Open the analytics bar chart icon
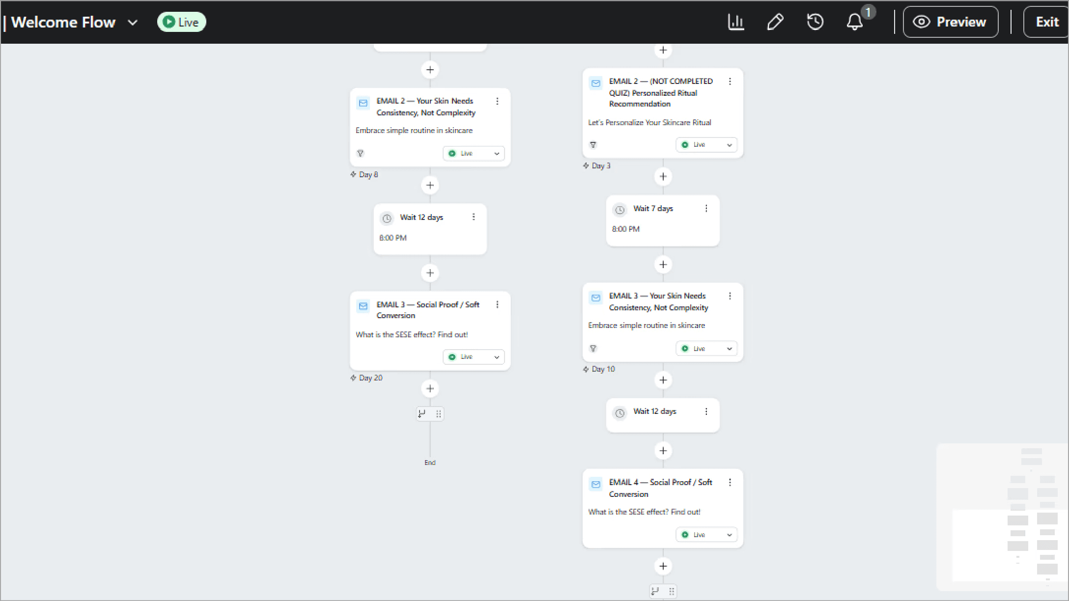 [736, 22]
